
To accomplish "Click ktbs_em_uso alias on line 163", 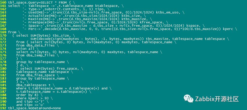I will 167,12.
